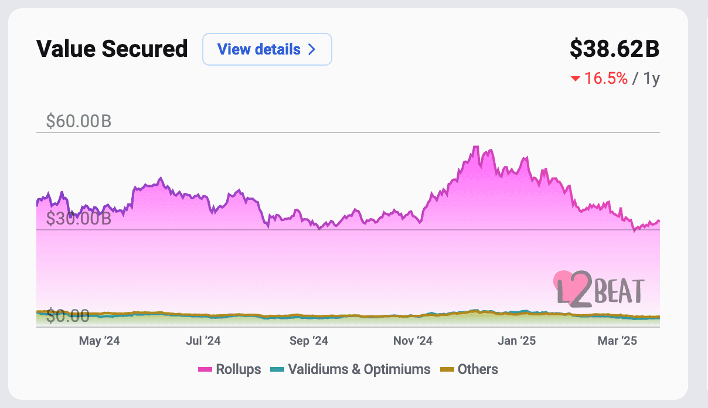The height and width of the screenshot is (408, 708).
Task: Click the gold Others legend swatch
Action: click(x=447, y=369)
